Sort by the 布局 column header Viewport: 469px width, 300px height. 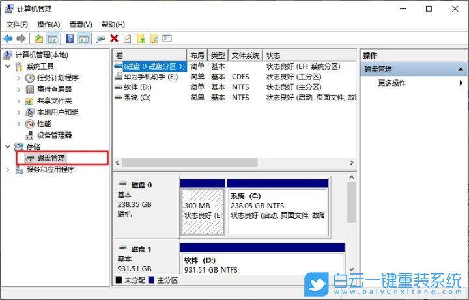[197, 55]
